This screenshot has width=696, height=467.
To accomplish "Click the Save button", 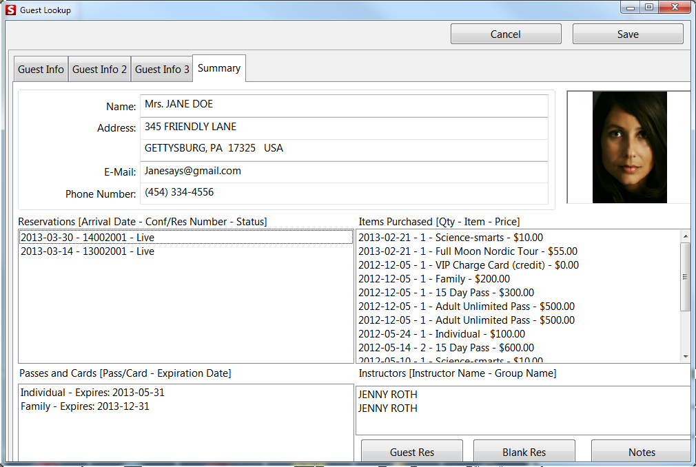I will [x=627, y=33].
